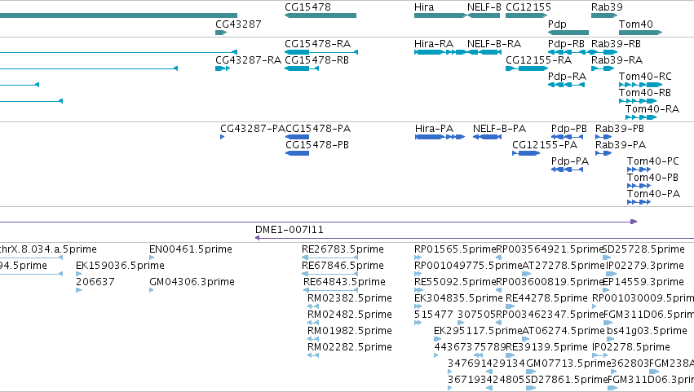Click the EN00461.5prime EST marker
Screen dimensions: 694x392
coord(152,258)
